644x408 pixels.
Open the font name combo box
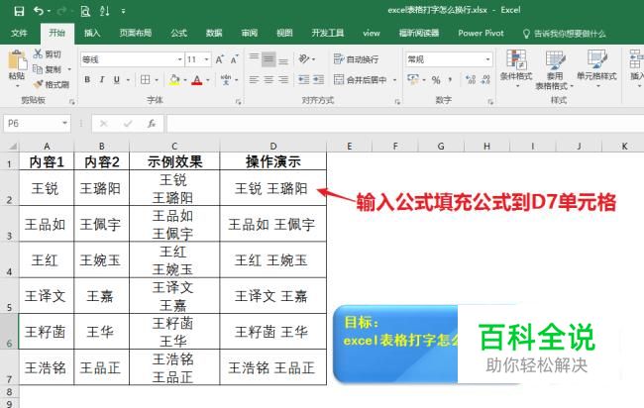pos(132,59)
